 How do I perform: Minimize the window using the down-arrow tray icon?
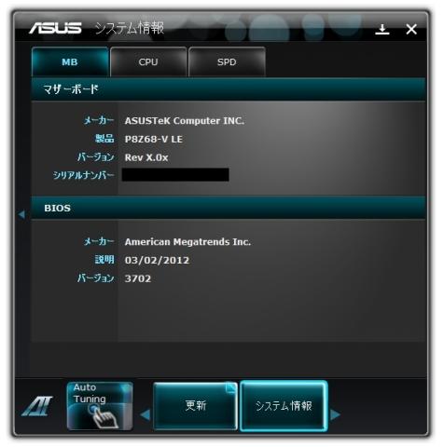pos(382,30)
